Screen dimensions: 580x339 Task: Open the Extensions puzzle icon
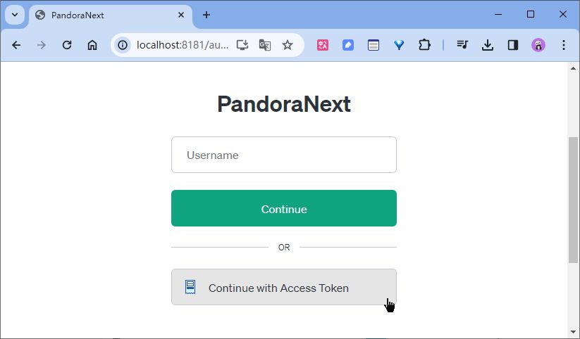click(x=424, y=45)
